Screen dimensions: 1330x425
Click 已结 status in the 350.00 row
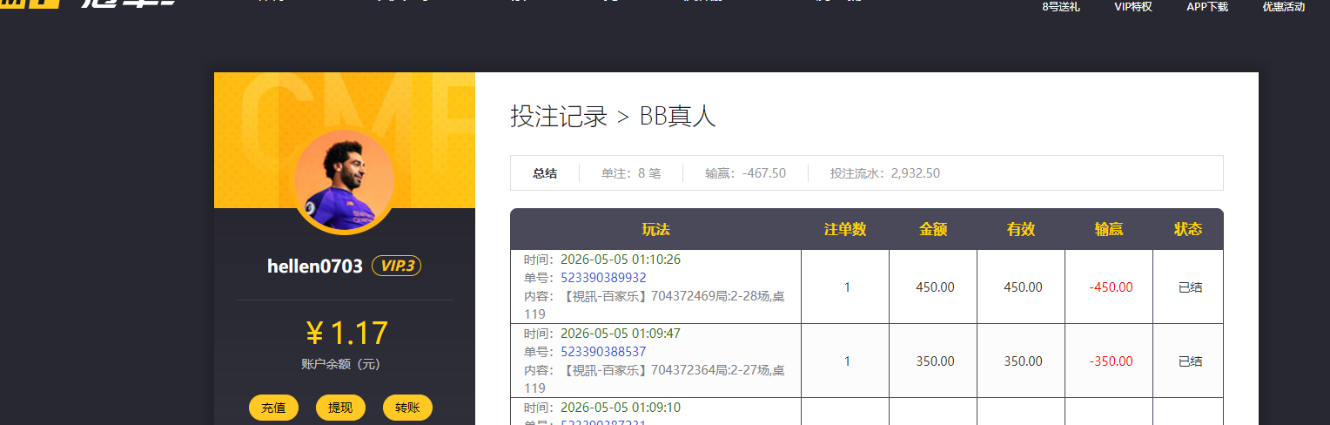tap(1190, 361)
